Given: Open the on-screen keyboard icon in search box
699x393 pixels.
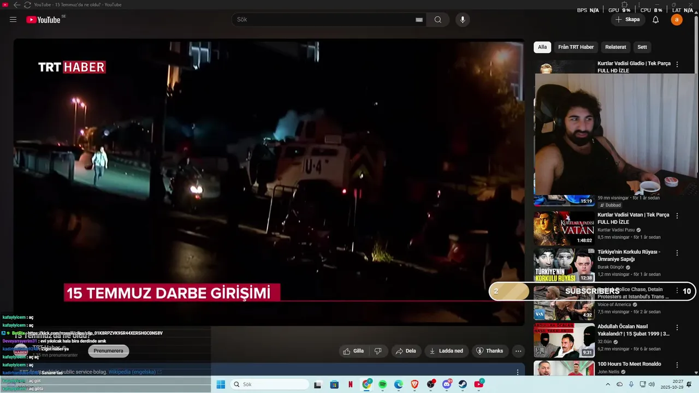Looking at the screenshot, I should click(x=419, y=20).
